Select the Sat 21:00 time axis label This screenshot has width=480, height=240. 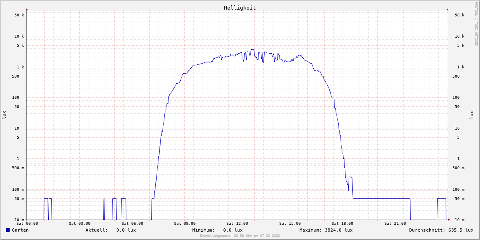point(395,224)
